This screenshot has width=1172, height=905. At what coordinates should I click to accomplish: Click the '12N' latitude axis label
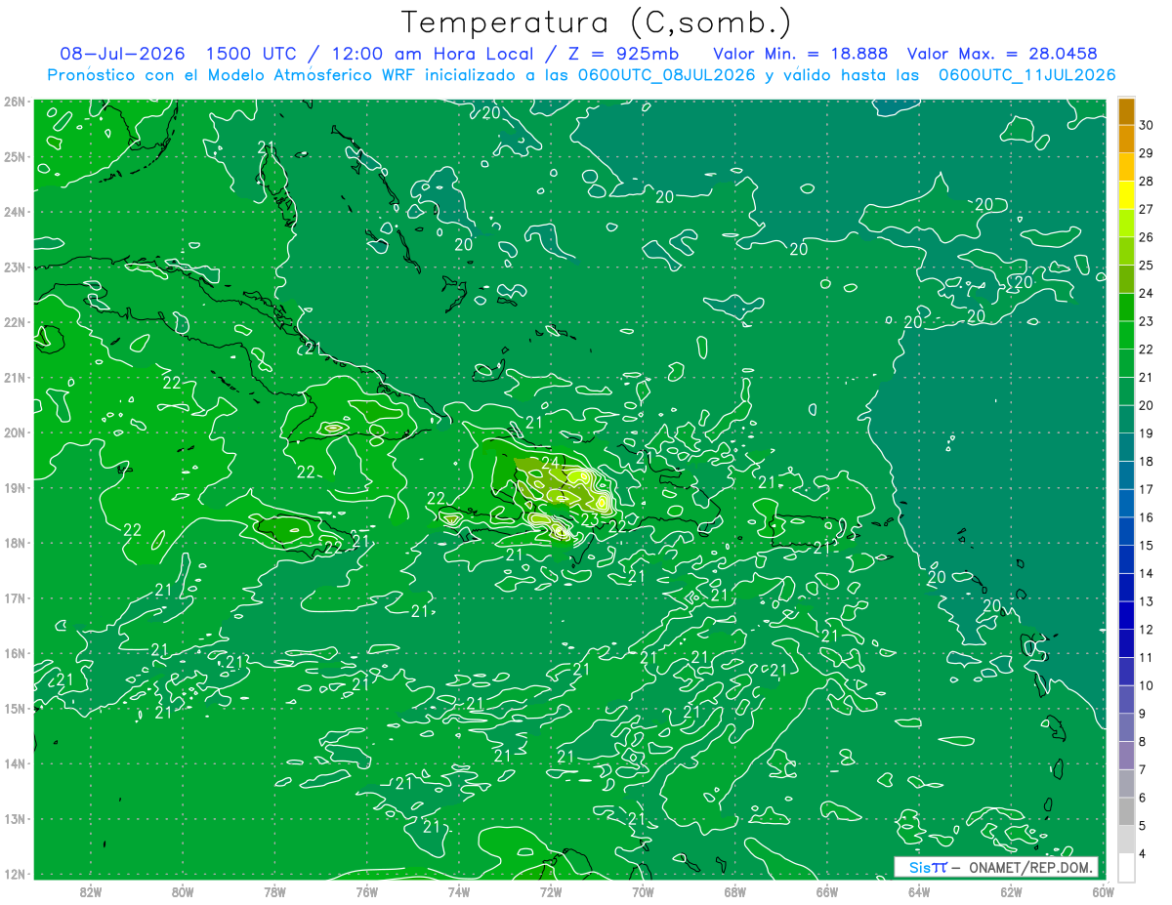click(15, 874)
